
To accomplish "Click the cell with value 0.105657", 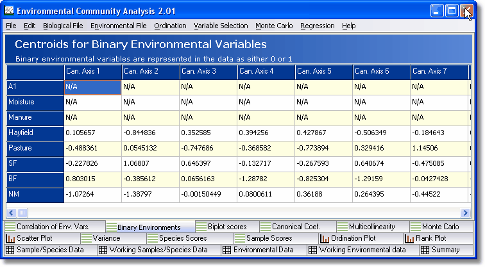I will click(93, 133).
